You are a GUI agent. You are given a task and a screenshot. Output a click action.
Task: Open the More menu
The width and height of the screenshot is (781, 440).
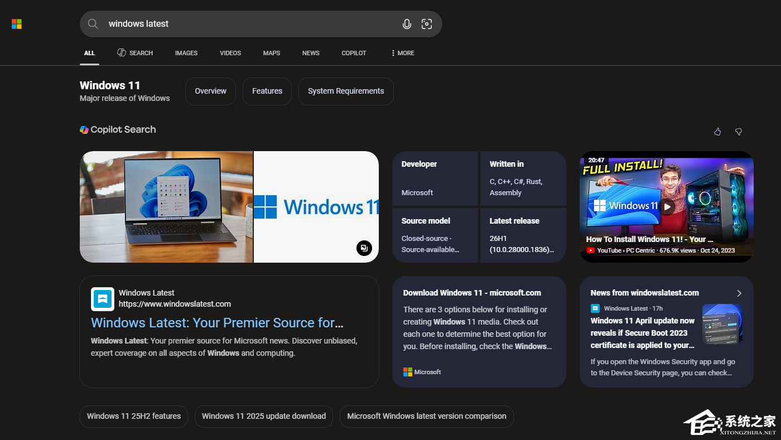(x=402, y=53)
